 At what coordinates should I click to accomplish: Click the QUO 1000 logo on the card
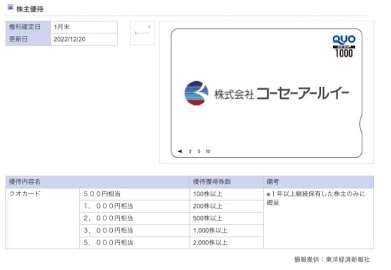point(344,46)
